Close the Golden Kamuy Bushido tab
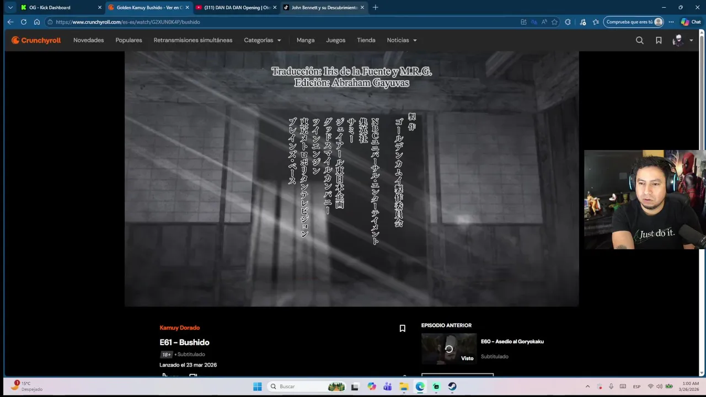The height and width of the screenshot is (397, 706). (x=187, y=7)
